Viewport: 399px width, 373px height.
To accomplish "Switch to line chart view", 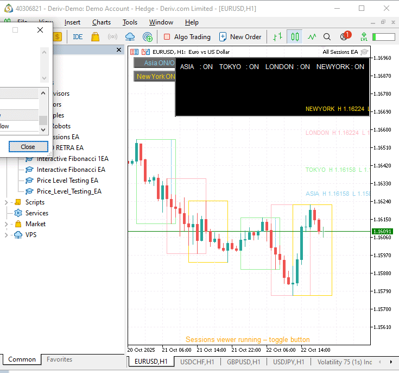I will tap(312, 37).
